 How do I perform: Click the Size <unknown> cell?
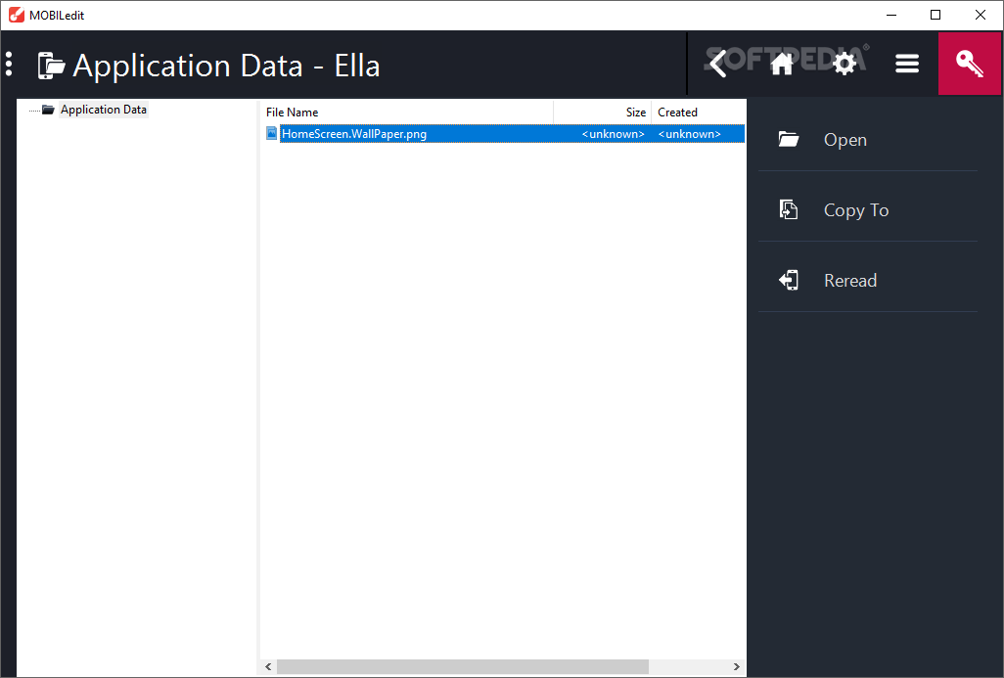(613, 134)
